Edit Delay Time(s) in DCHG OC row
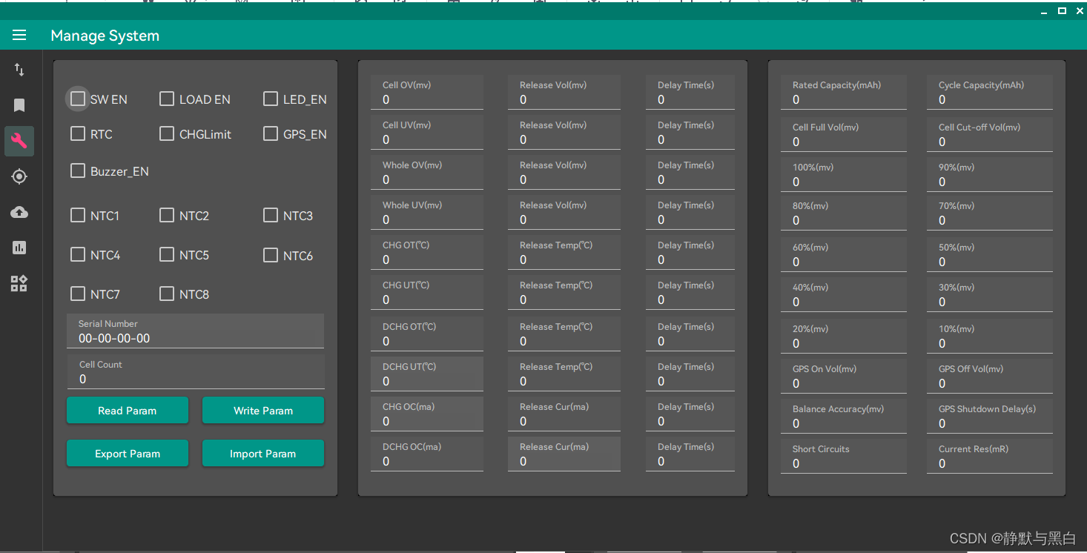 click(x=690, y=454)
